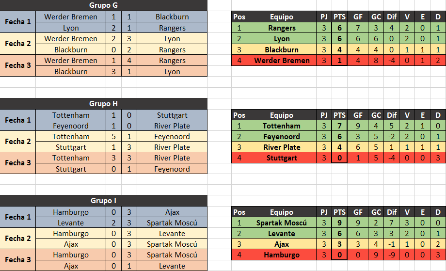
Task: Select Hamburgo in Grupo I standings
Action: click(282, 255)
